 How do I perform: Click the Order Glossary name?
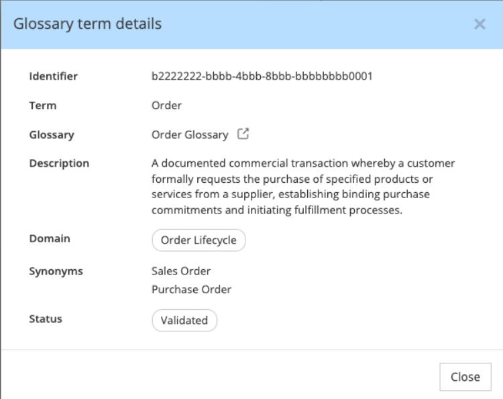coord(190,135)
